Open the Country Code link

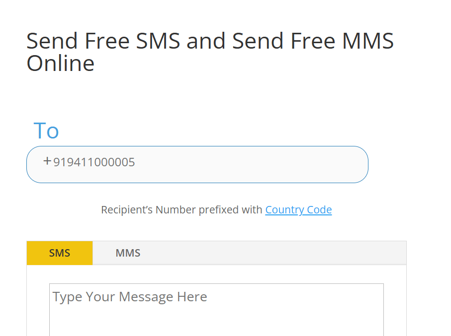click(x=298, y=210)
